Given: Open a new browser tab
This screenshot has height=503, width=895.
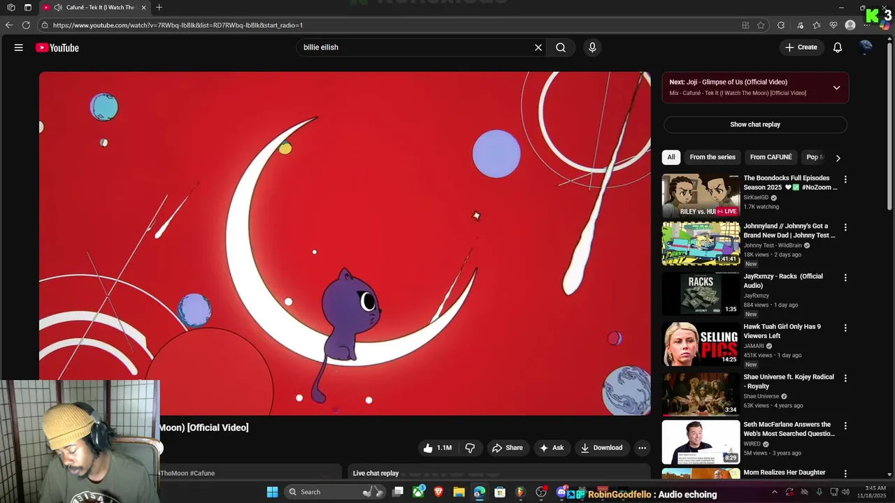Looking at the screenshot, I should coord(159,8).
